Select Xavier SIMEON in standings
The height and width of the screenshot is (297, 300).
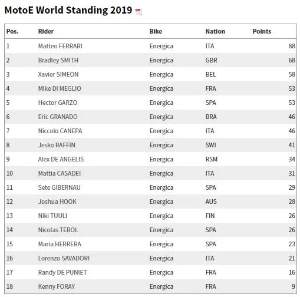coord(58,74)
